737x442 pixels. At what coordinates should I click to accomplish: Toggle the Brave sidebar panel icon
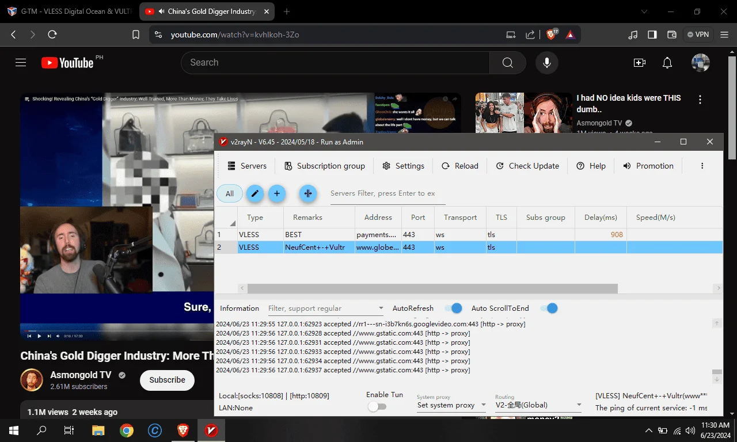coord(652,35)
